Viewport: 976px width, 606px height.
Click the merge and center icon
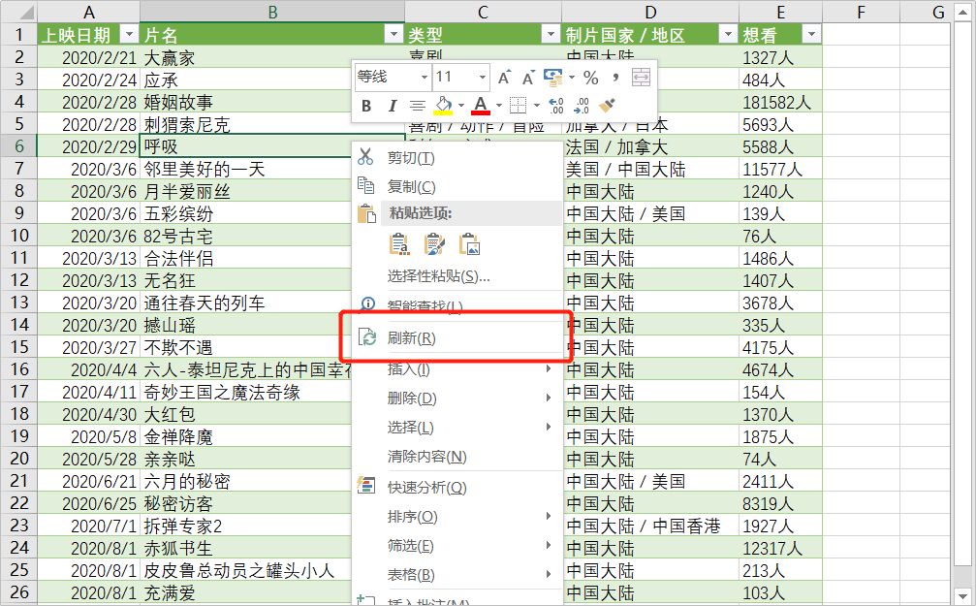tap(641, 78)
